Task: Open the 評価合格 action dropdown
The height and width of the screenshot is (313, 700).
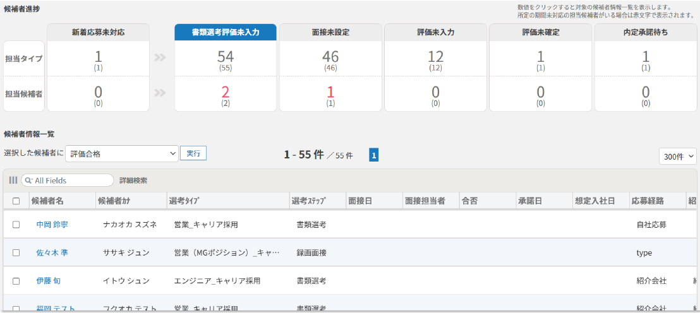Action: tap(122, 153)
